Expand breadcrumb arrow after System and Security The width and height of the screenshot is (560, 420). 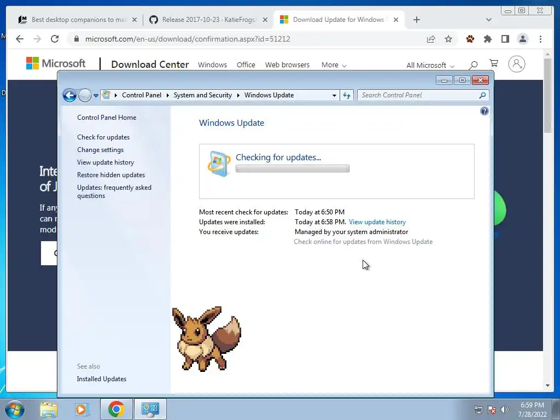coord(238,95)
